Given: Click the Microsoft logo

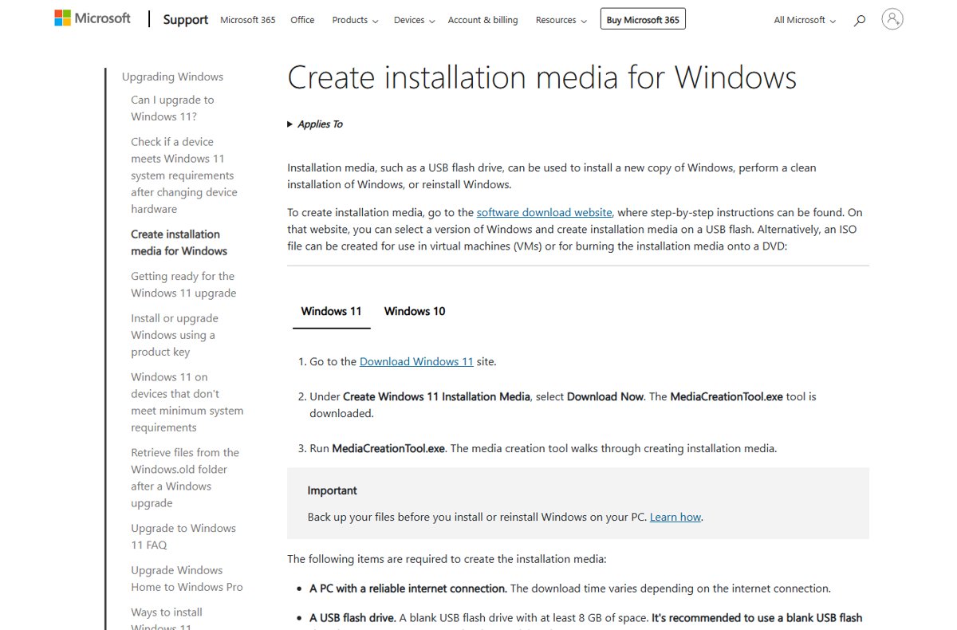Looking at the screenshot, I should pyautogui.click(x=93, y=18).
